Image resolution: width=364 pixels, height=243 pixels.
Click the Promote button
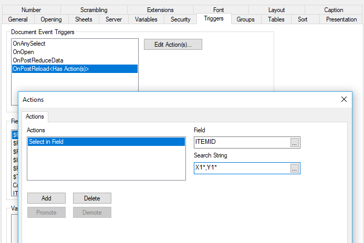point(46,213)
